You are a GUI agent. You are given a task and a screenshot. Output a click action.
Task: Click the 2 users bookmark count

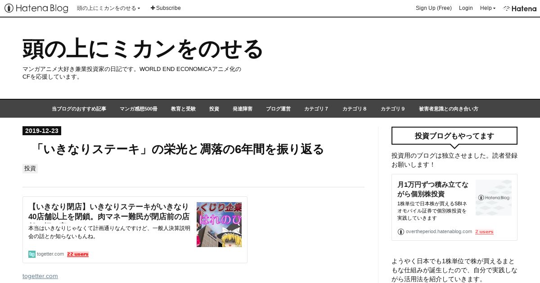pos(484,232)
